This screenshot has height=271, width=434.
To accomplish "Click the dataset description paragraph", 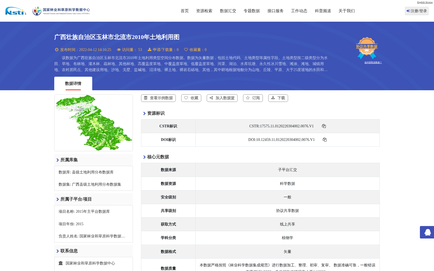I will click(x=191, y=64).
